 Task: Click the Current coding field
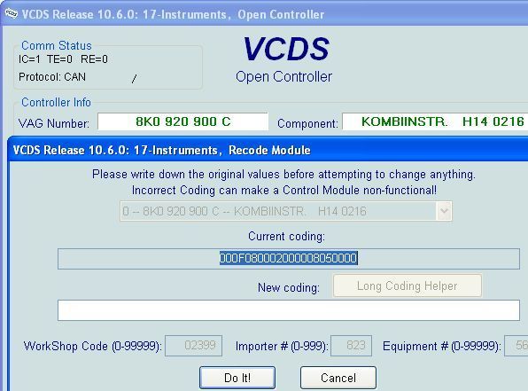[289, 259]
